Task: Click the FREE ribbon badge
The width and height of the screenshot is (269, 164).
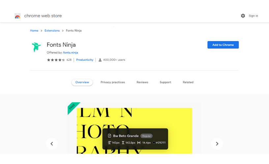Action: tap(73, 107)
